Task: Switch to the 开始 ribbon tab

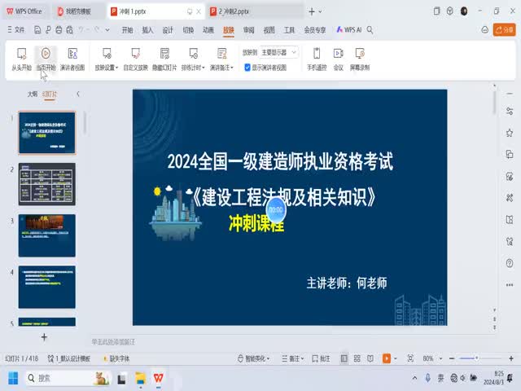Action: (127, 30)
